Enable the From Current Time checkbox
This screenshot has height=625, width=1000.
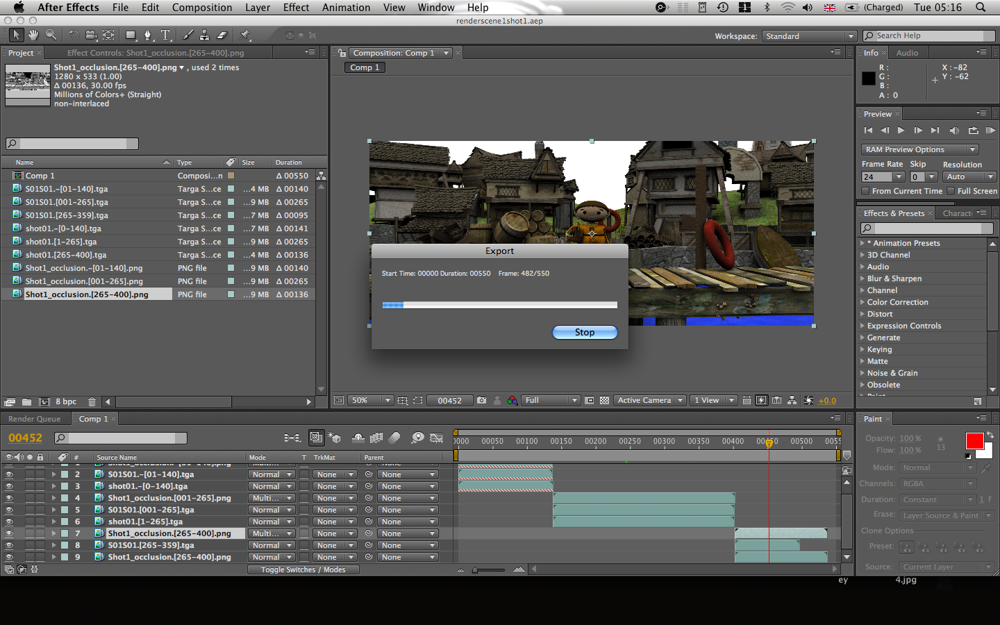865,191
